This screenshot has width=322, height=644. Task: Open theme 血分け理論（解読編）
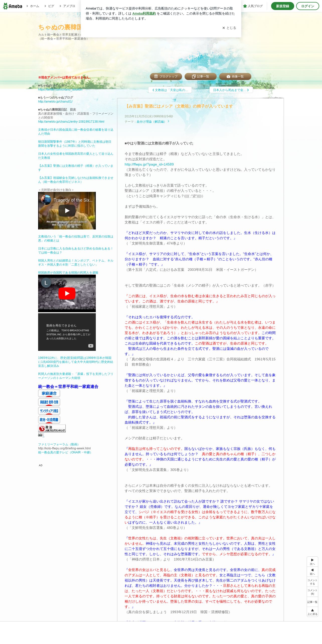tap(153, 122)
